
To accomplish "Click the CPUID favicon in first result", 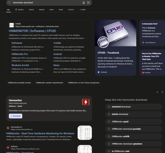I will [x=11, y=25].
